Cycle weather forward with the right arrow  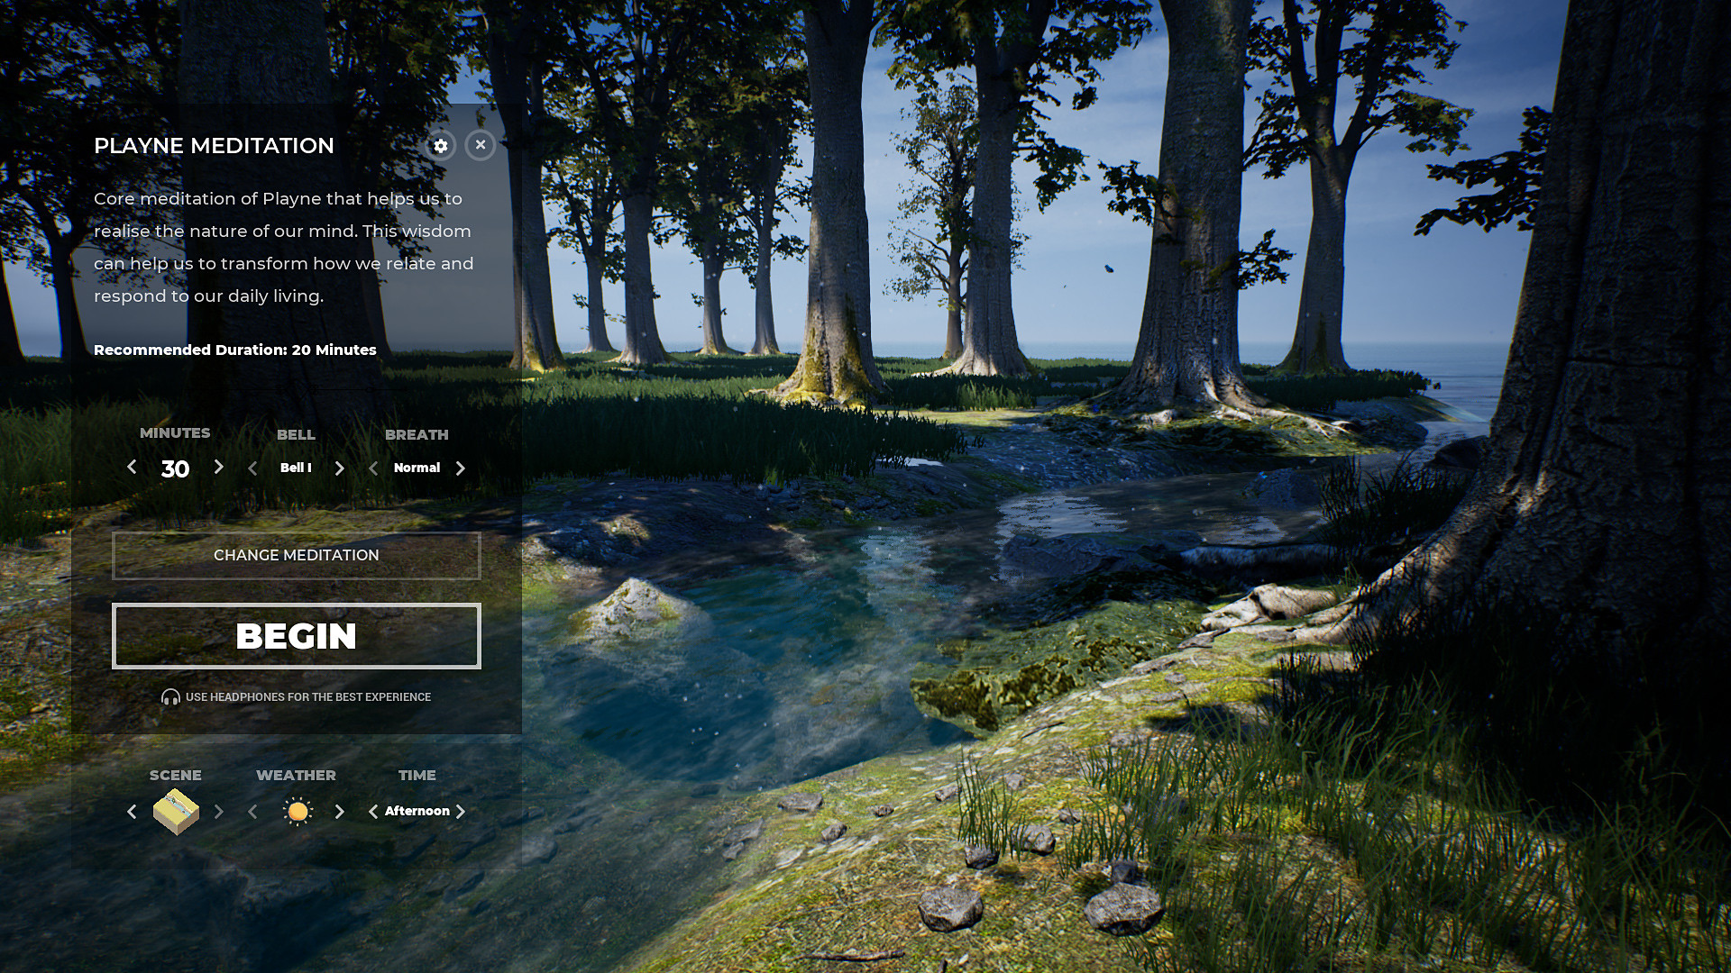(x=340, y=811)
